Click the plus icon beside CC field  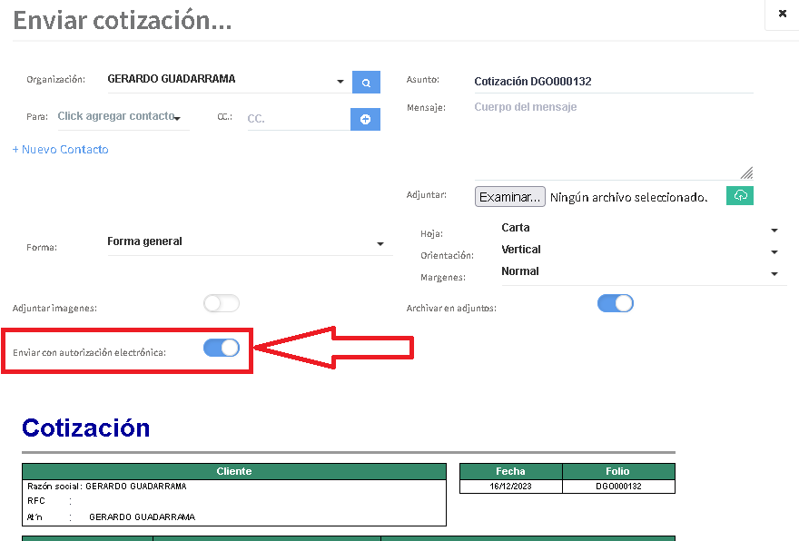[x=366, y=119]
